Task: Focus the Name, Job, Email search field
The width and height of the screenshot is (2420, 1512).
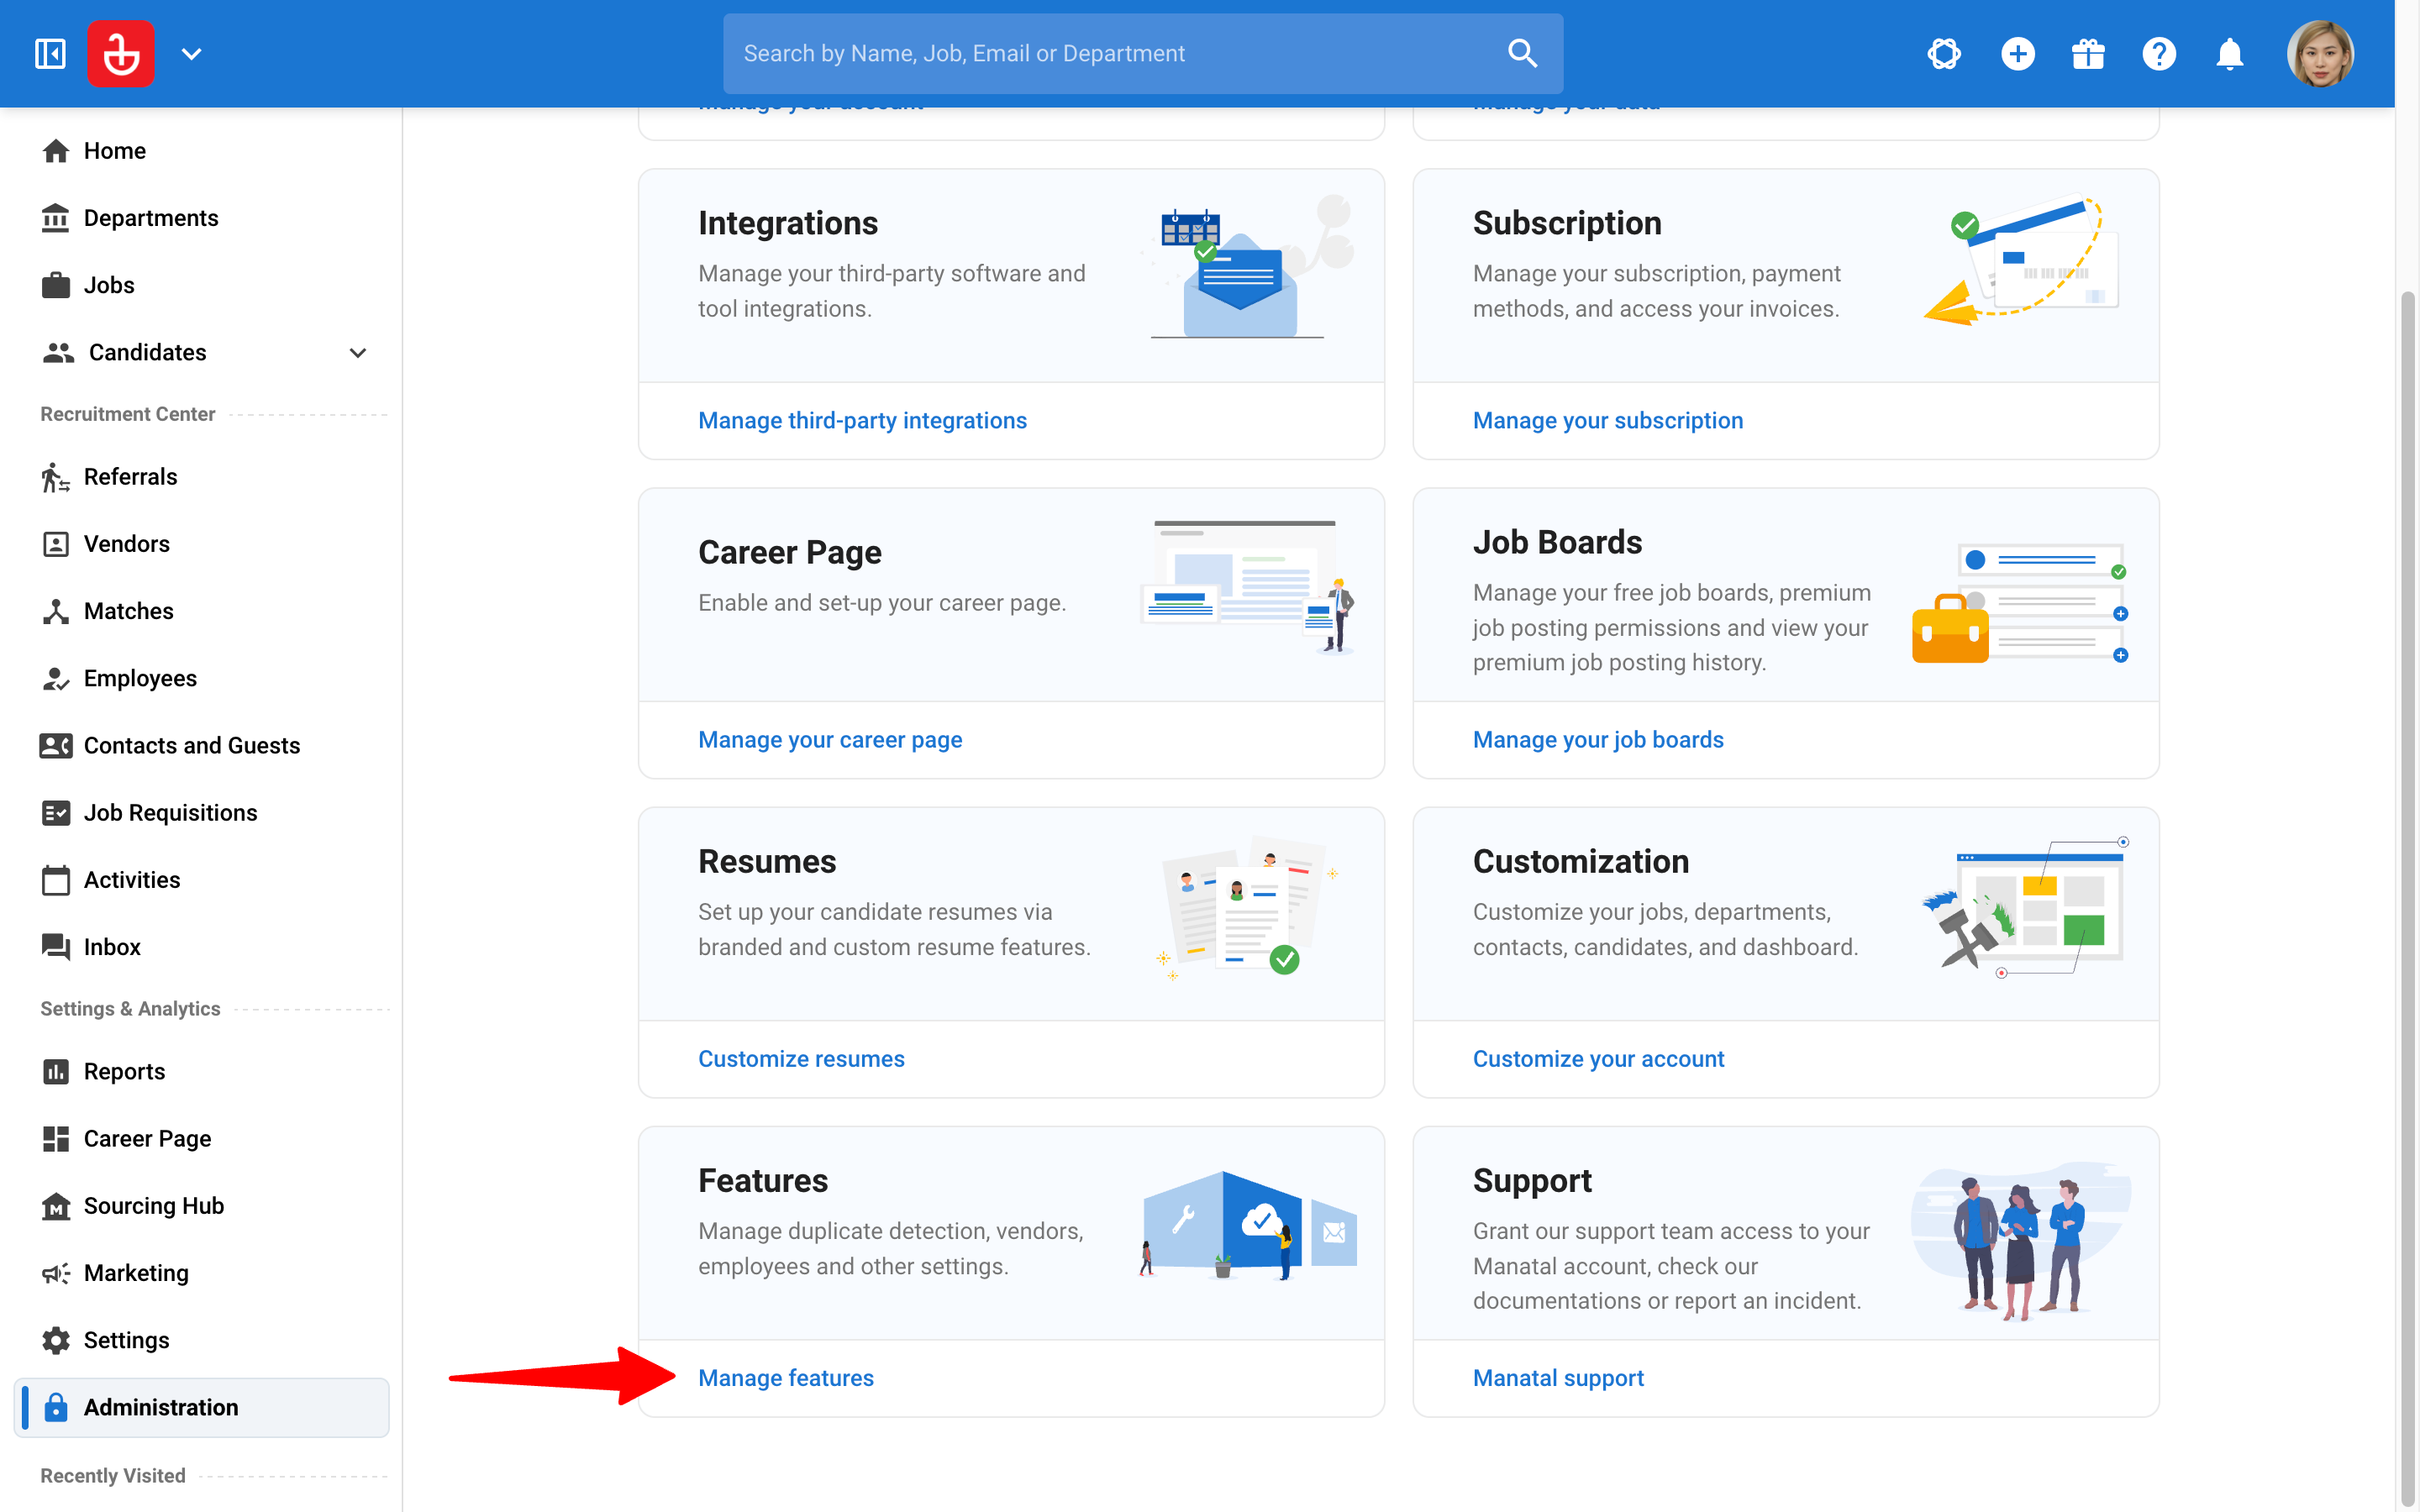Action: 1142,54
